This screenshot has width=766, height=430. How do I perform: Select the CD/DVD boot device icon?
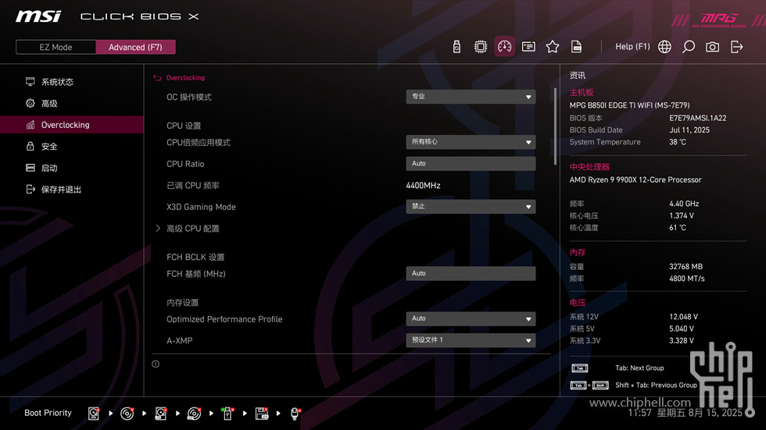pos(127,414)
